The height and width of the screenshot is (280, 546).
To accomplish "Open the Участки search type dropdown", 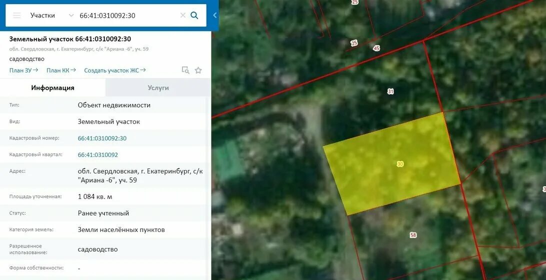I will tap(52, 15).
